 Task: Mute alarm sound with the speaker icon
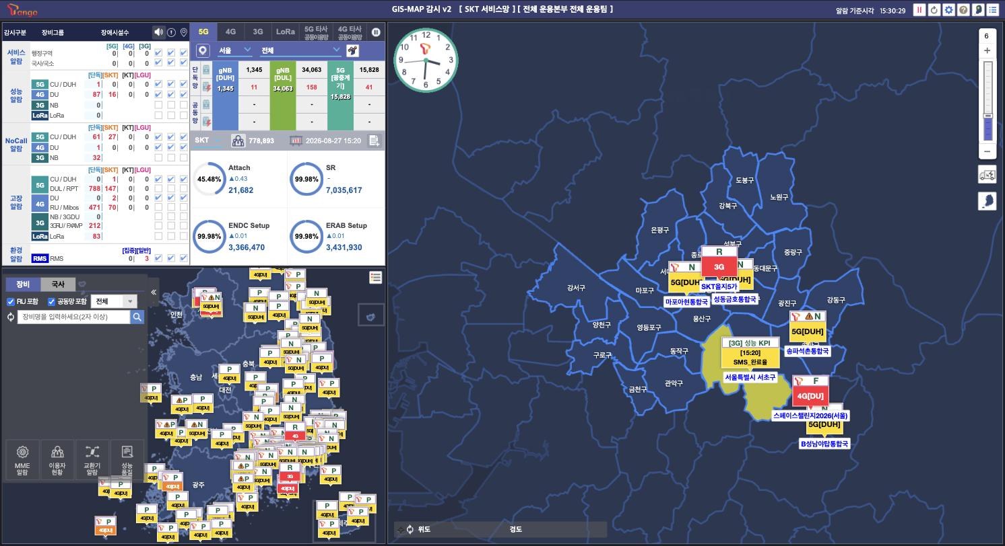158,32
